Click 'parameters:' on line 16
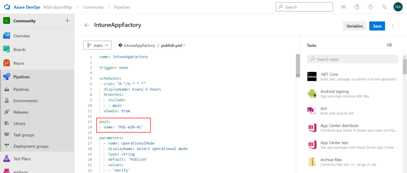Image resolution: width=407 pixels, height=173 pixels. click(111, 138)
